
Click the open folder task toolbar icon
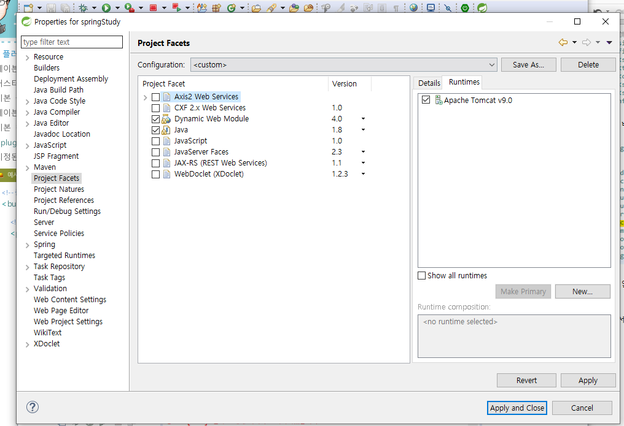click(257, 7)
